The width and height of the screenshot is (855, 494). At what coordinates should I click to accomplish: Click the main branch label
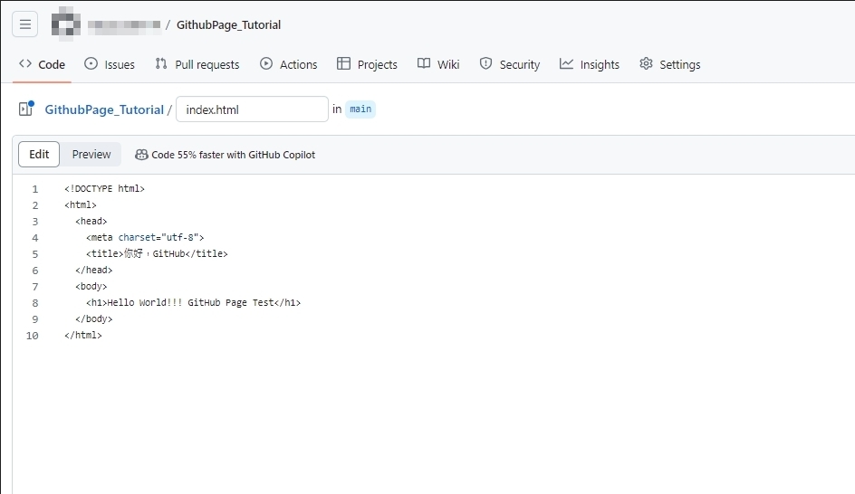(x=360, y=109)
